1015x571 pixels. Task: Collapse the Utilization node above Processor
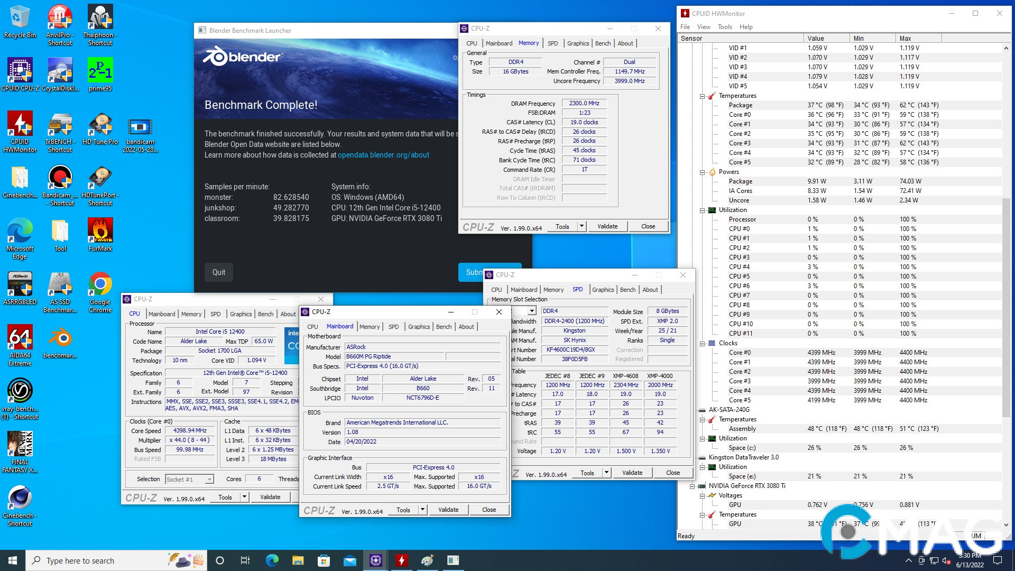(x=703, y=210)
